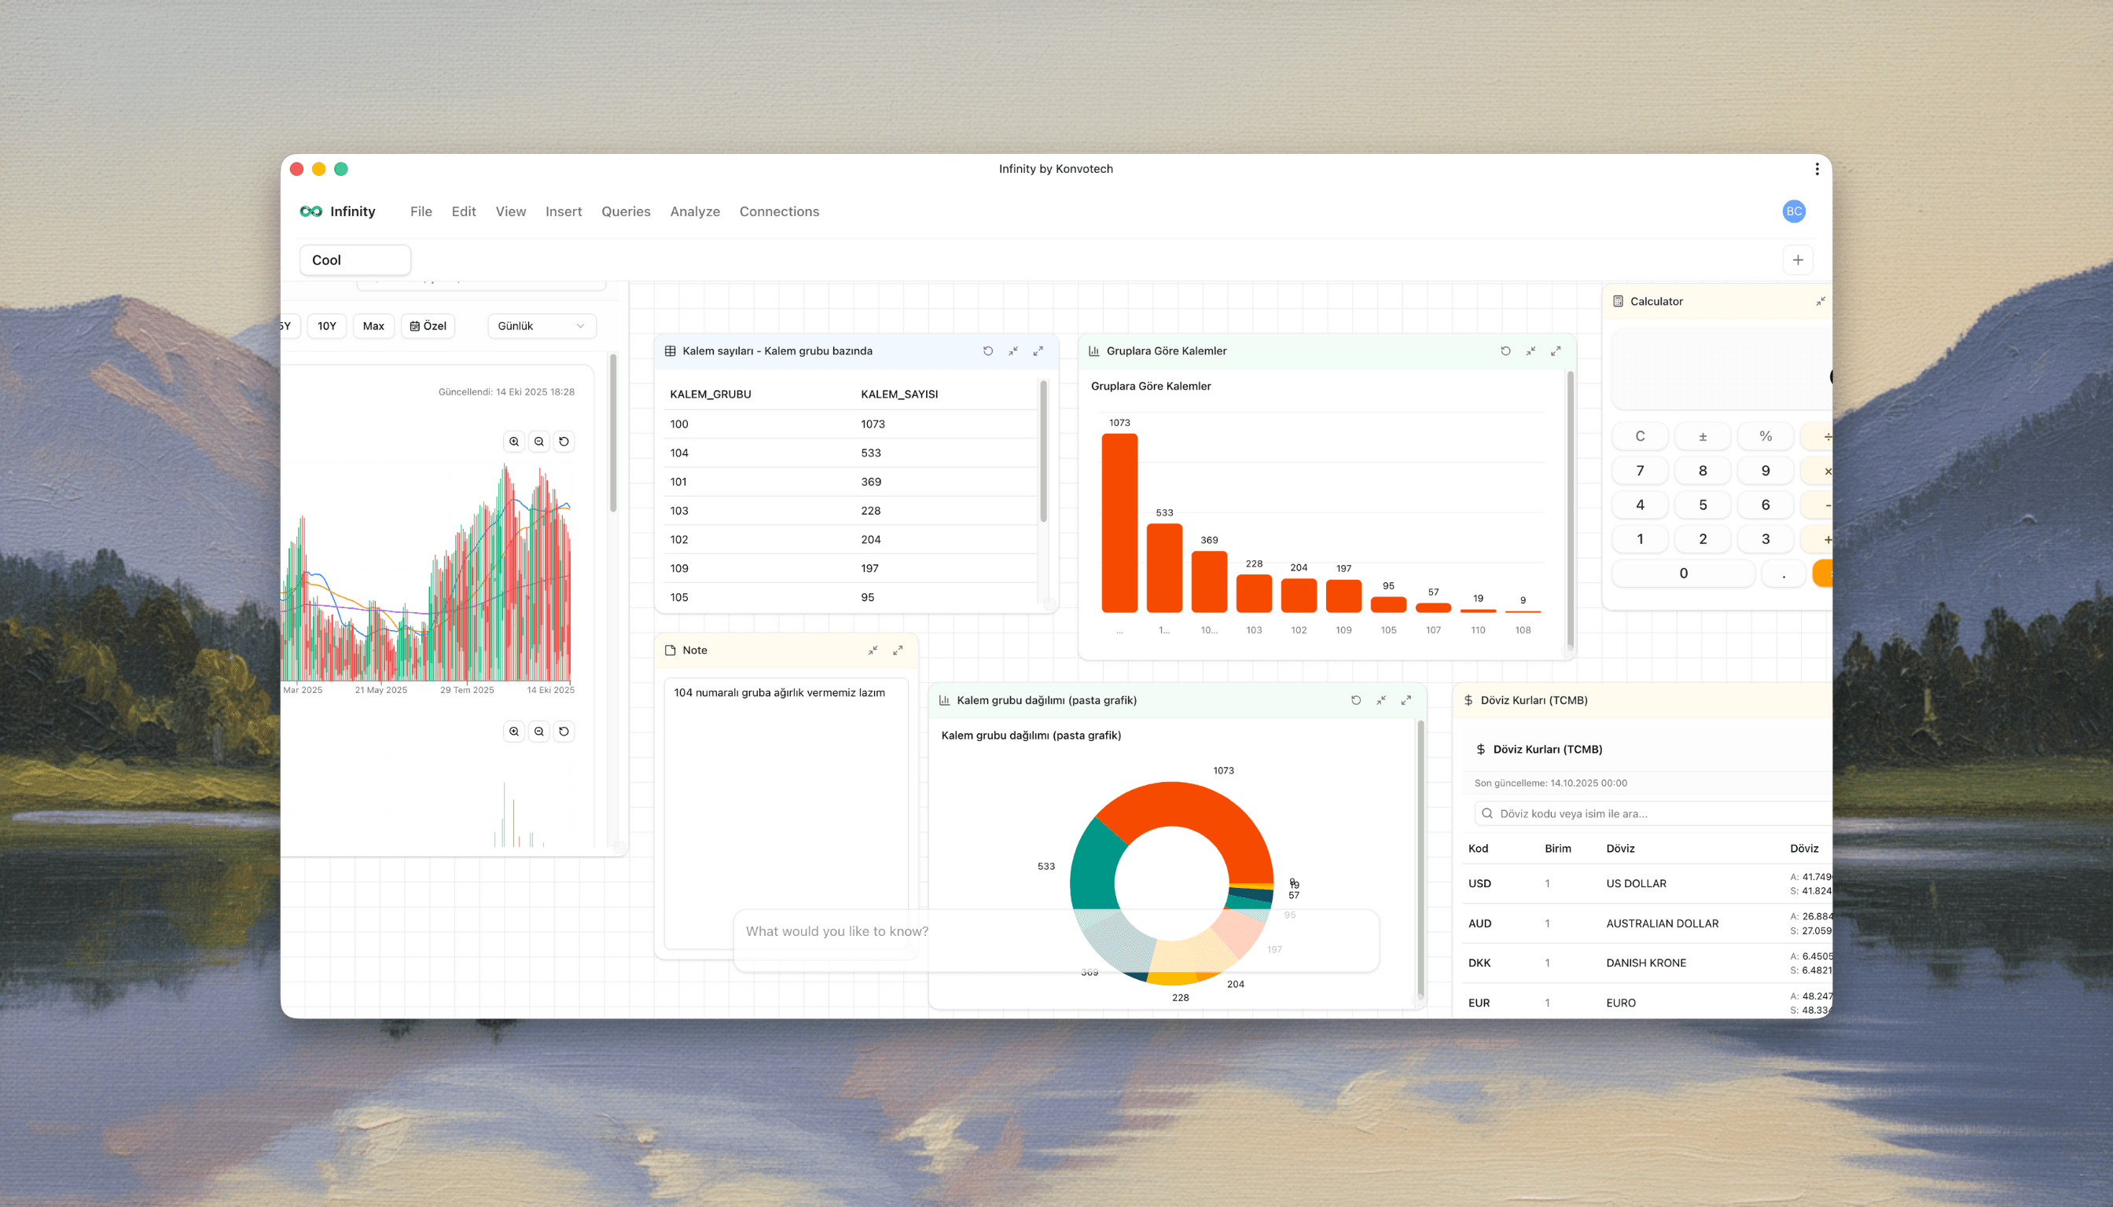
Task: Switch to the Connections menu
Action: click(779, 211)
